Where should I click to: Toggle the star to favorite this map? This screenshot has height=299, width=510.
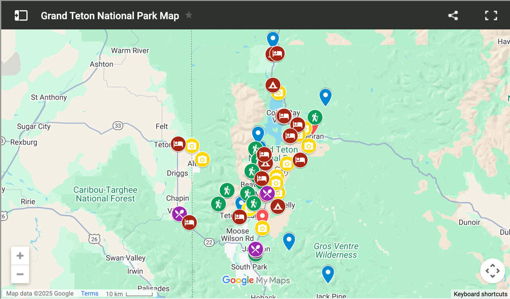pos(188,15)
